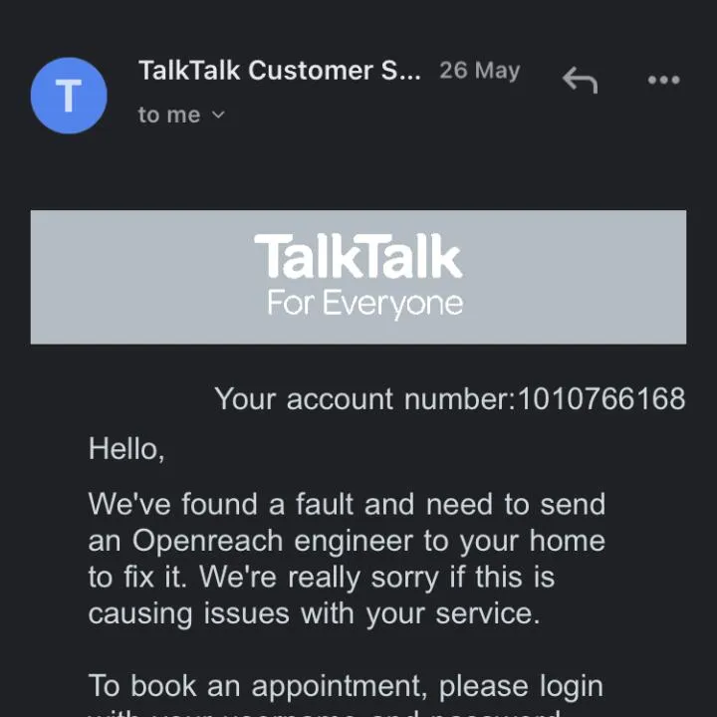This screenshot has height=717, width=717.
Task: Tap the blue T sender avatar
Action: coord(69,96)
